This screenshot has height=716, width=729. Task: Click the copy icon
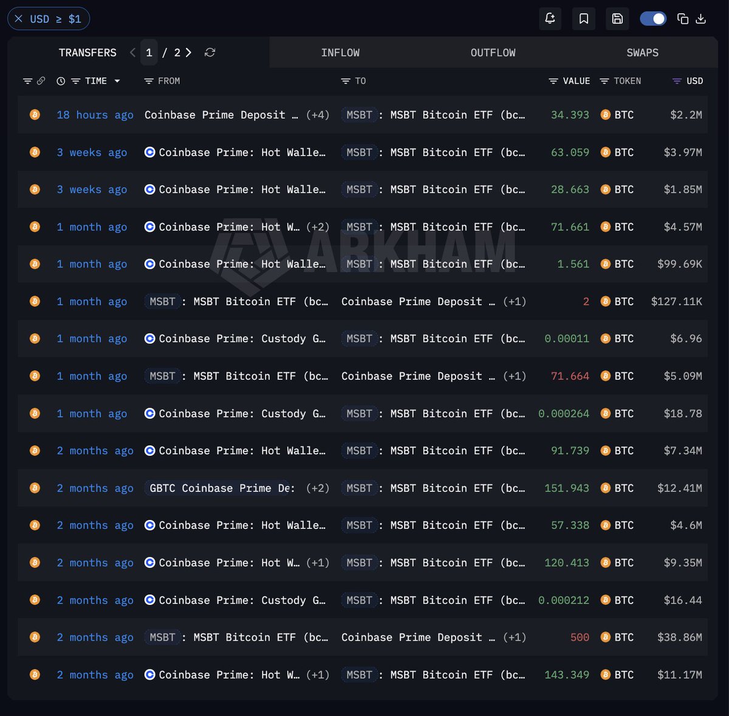[x=683, y=19]
